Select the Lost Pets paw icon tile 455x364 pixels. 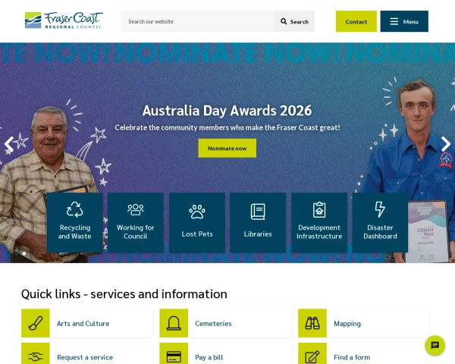pos(197,221)
